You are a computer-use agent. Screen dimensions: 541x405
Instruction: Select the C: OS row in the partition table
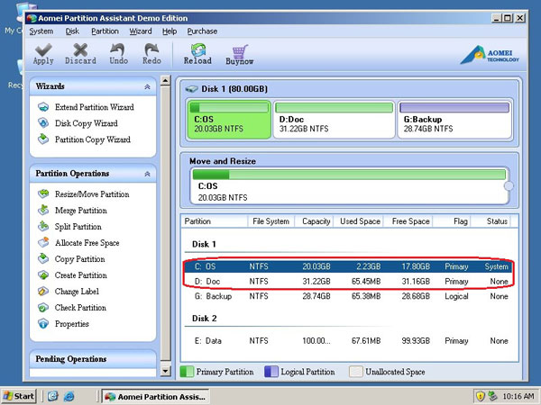(x=348, y=266)
